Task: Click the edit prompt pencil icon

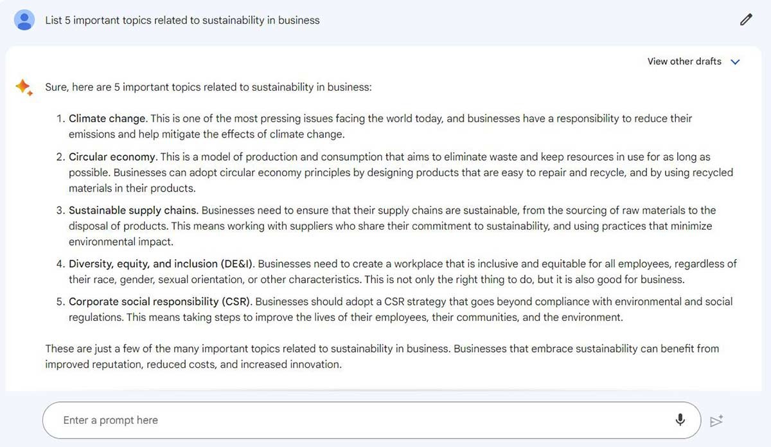Action: [746, 20]
